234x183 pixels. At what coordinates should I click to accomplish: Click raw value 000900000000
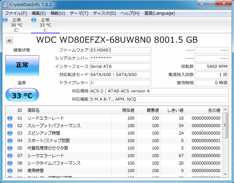206,133
